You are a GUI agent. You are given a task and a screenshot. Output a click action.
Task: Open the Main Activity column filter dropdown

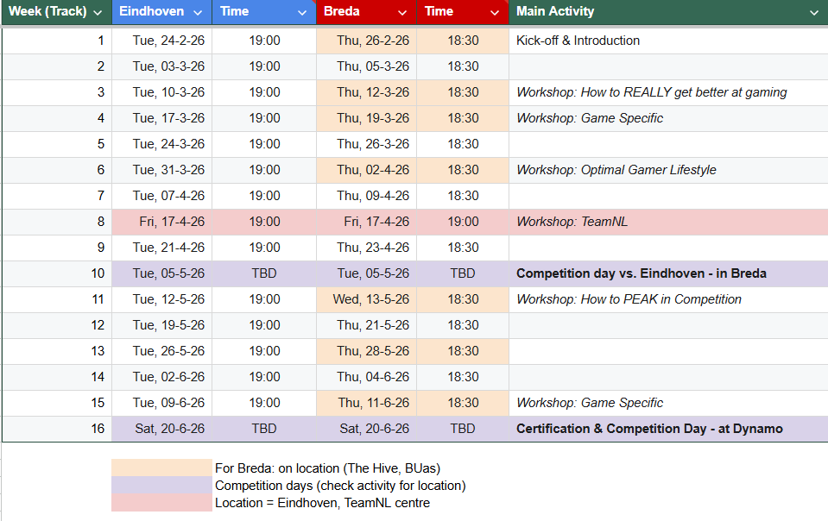(x=813, y=13)
